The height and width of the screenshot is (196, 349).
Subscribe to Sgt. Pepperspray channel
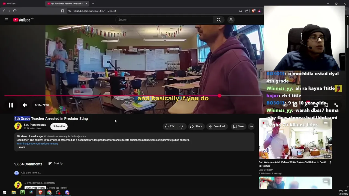point(59,126)
